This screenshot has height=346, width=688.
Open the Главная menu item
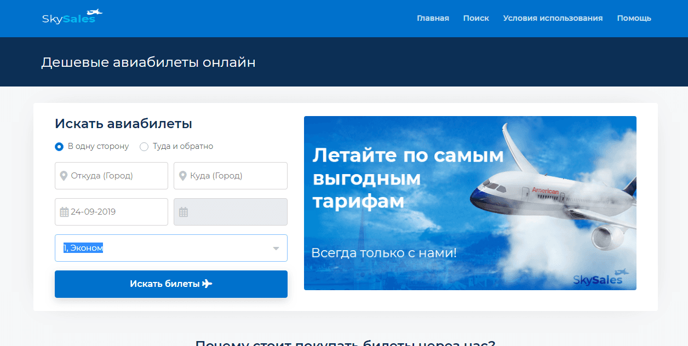(x=433, y=18)
